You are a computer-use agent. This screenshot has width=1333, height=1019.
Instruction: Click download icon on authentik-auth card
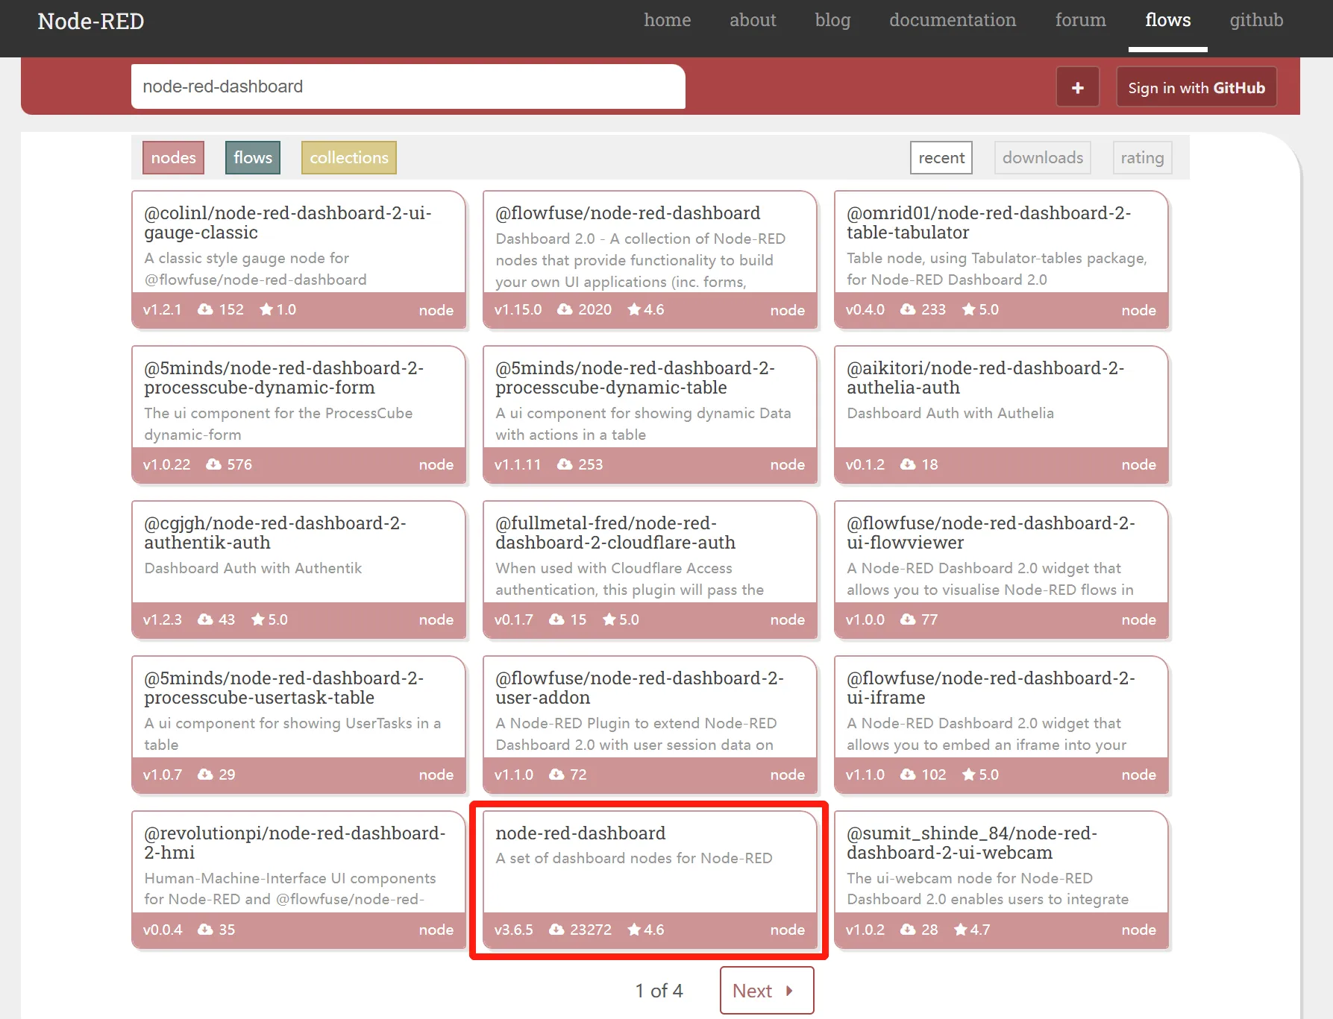point(205,619)
